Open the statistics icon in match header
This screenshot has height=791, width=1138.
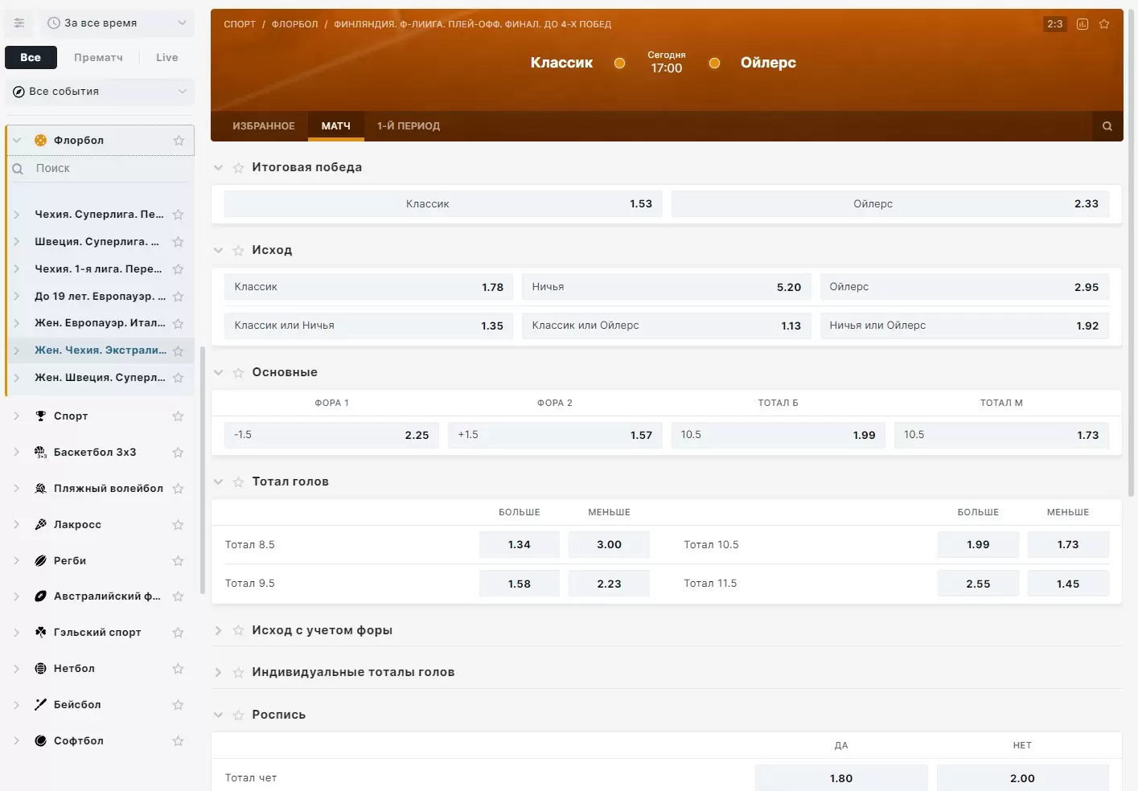[x=1083, y=24]
